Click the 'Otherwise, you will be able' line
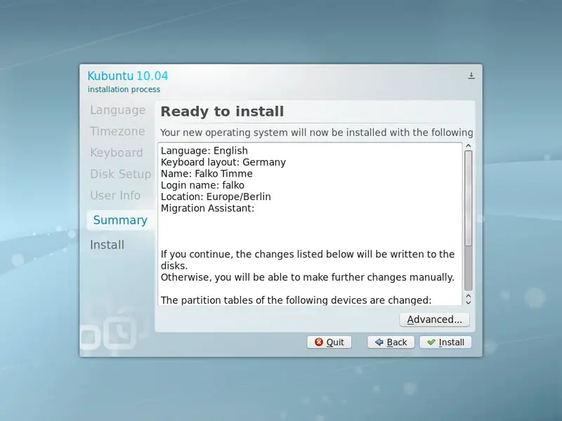 pos(308,277)
